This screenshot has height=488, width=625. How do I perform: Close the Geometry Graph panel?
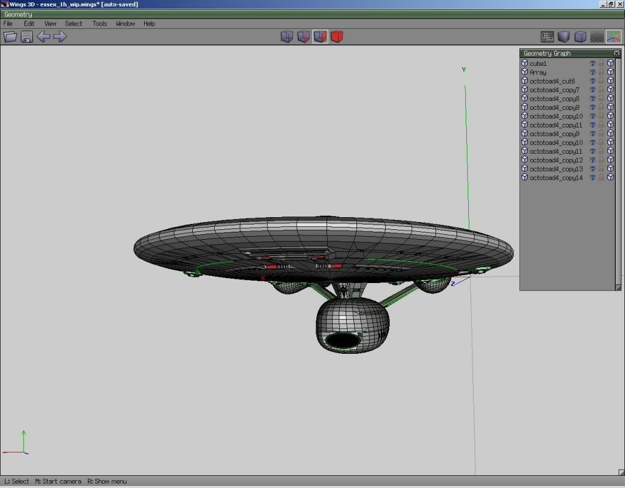click(616, 53)
